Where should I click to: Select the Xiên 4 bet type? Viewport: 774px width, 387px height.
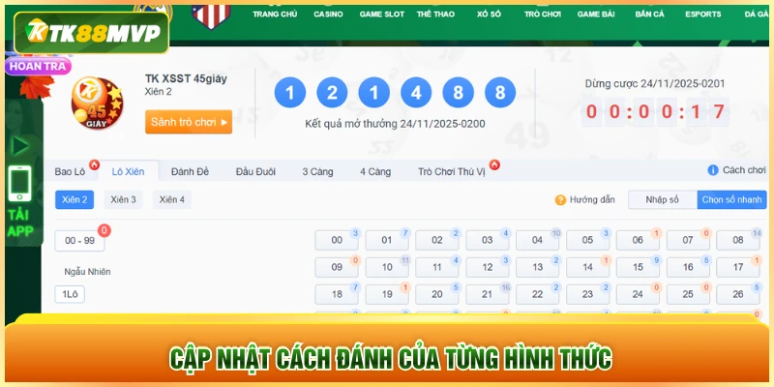172,200
